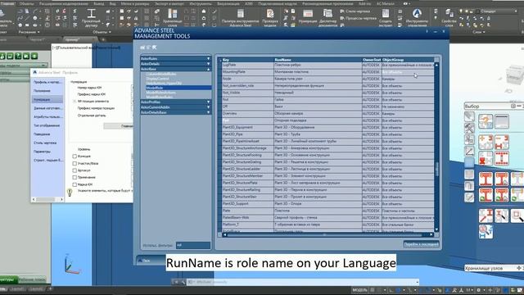Click the horizontal scrollbar under the roles table
Image resolution: width=524 pixels, height=295 pixels.
327,235
